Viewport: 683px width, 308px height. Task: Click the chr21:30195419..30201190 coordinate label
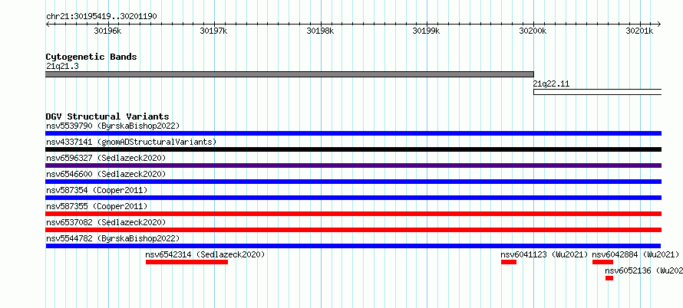tap(101, 17)
